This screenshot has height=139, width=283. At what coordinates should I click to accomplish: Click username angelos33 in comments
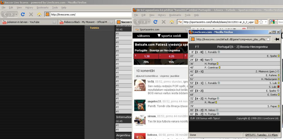pos(154,101)
